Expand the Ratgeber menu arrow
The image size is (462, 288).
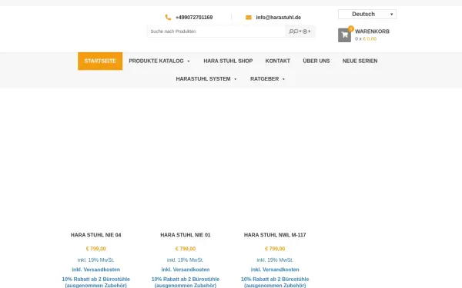click(283, 79)
